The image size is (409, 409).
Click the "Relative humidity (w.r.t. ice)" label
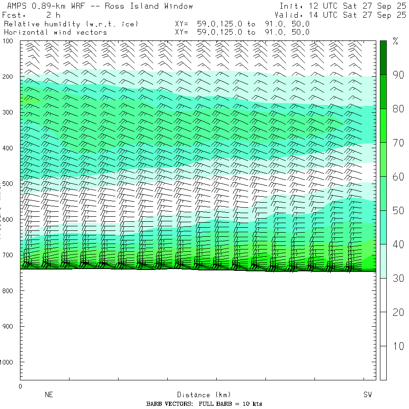click(71, 24)
